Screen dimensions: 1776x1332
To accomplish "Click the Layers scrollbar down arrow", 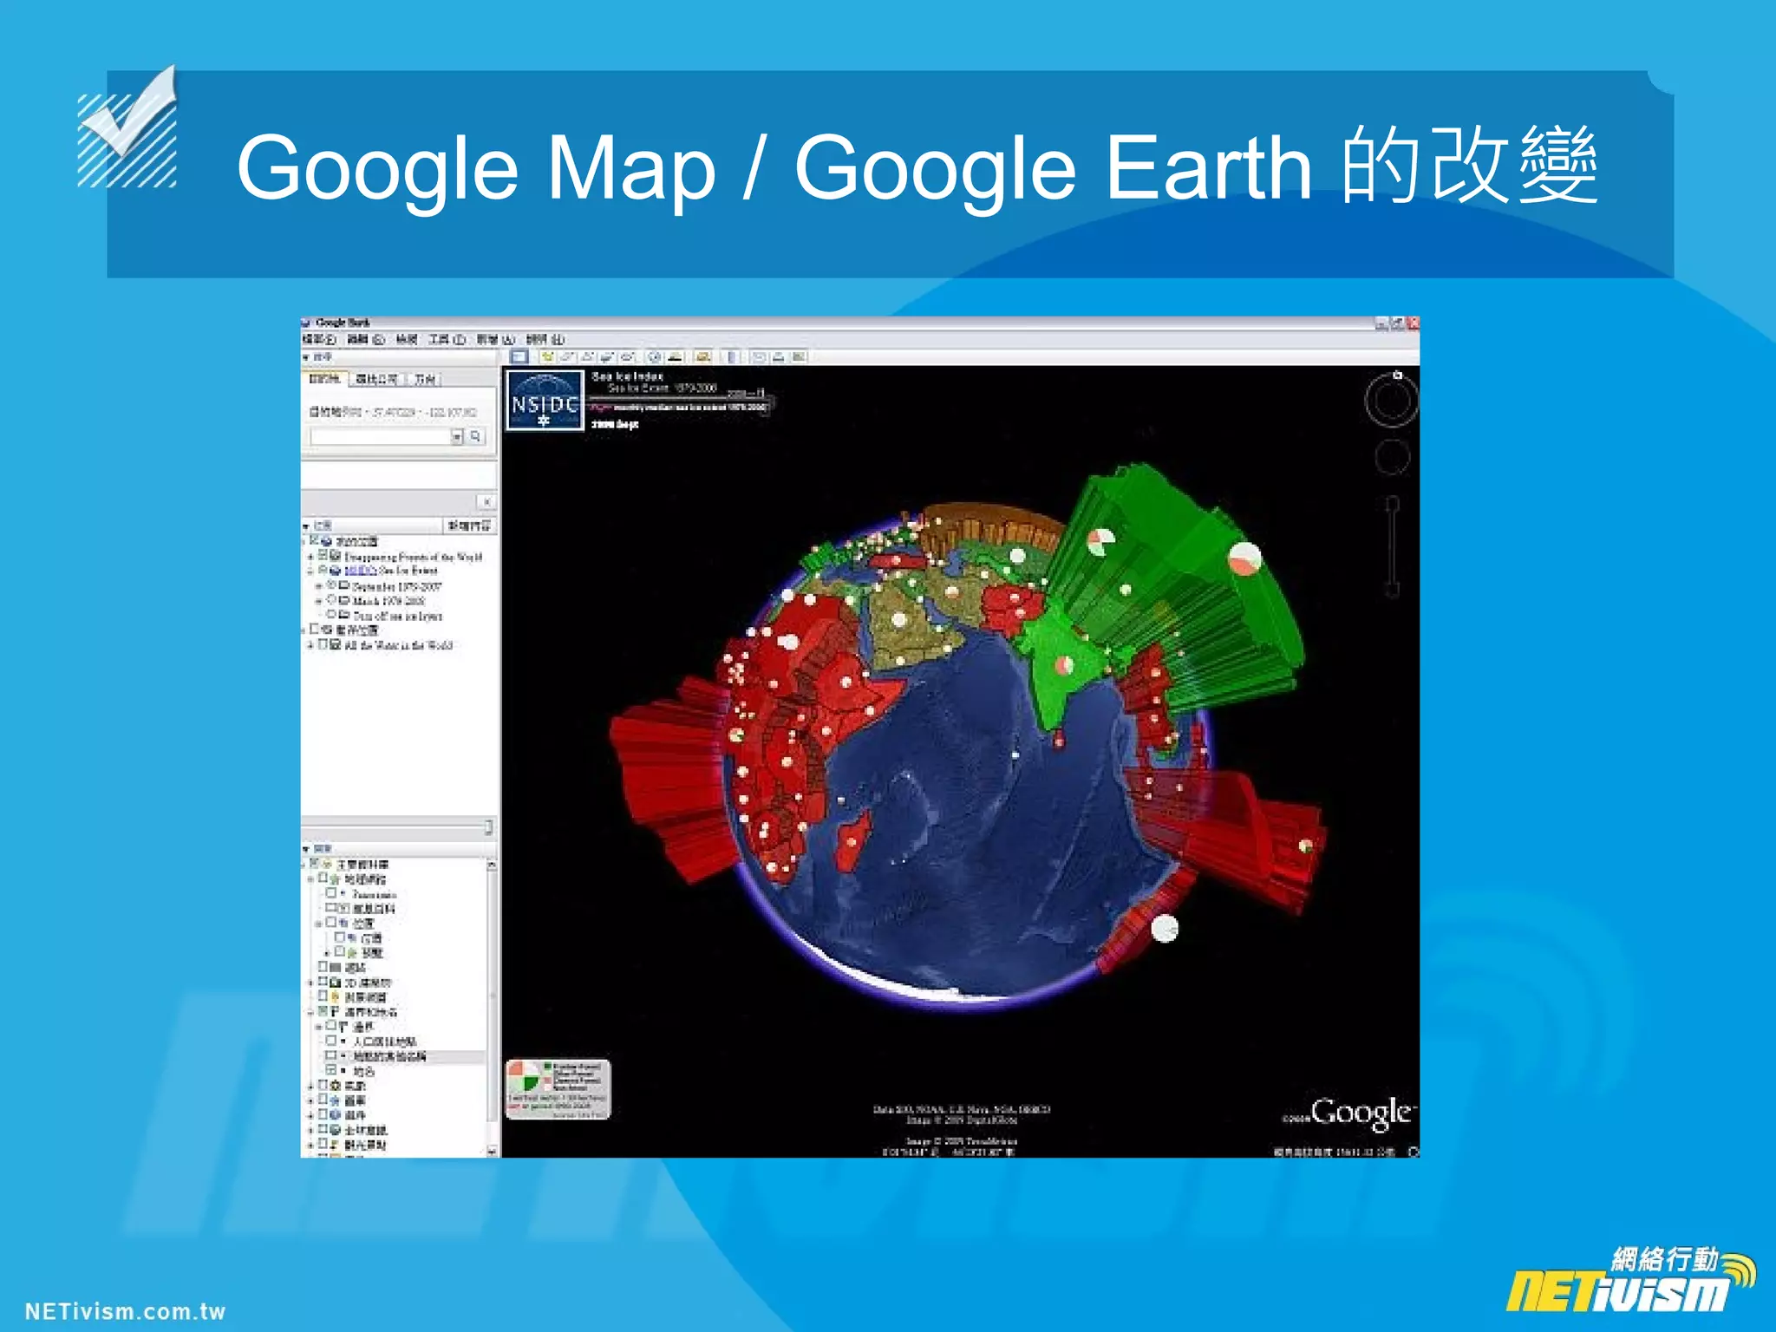I will (492, 1152).
